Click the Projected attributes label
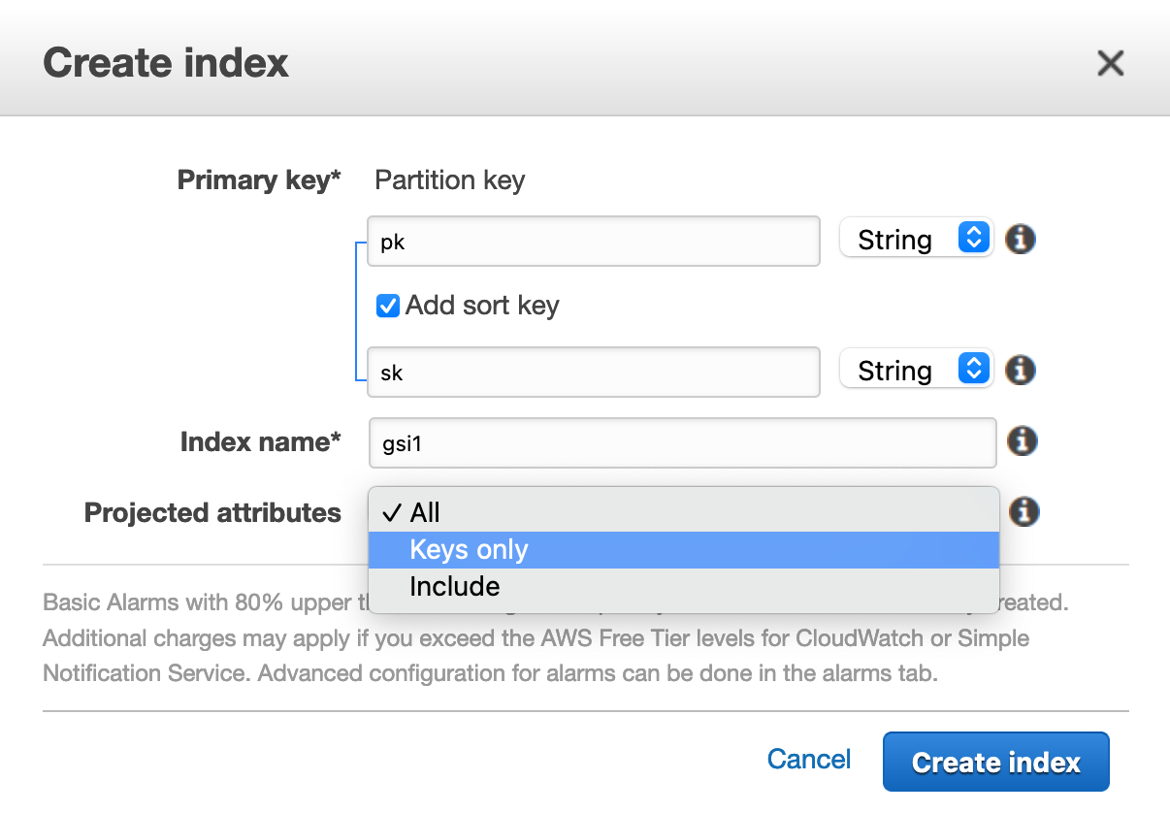This screenshot has height=813, width=1170. tap(212, 512)
